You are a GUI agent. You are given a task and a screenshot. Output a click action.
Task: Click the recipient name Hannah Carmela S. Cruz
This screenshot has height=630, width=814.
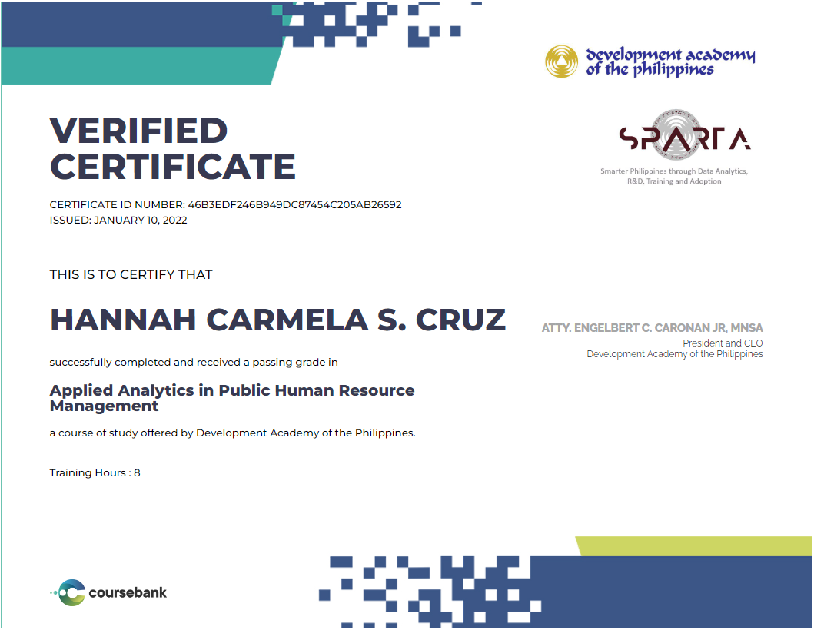pos(277,320)
